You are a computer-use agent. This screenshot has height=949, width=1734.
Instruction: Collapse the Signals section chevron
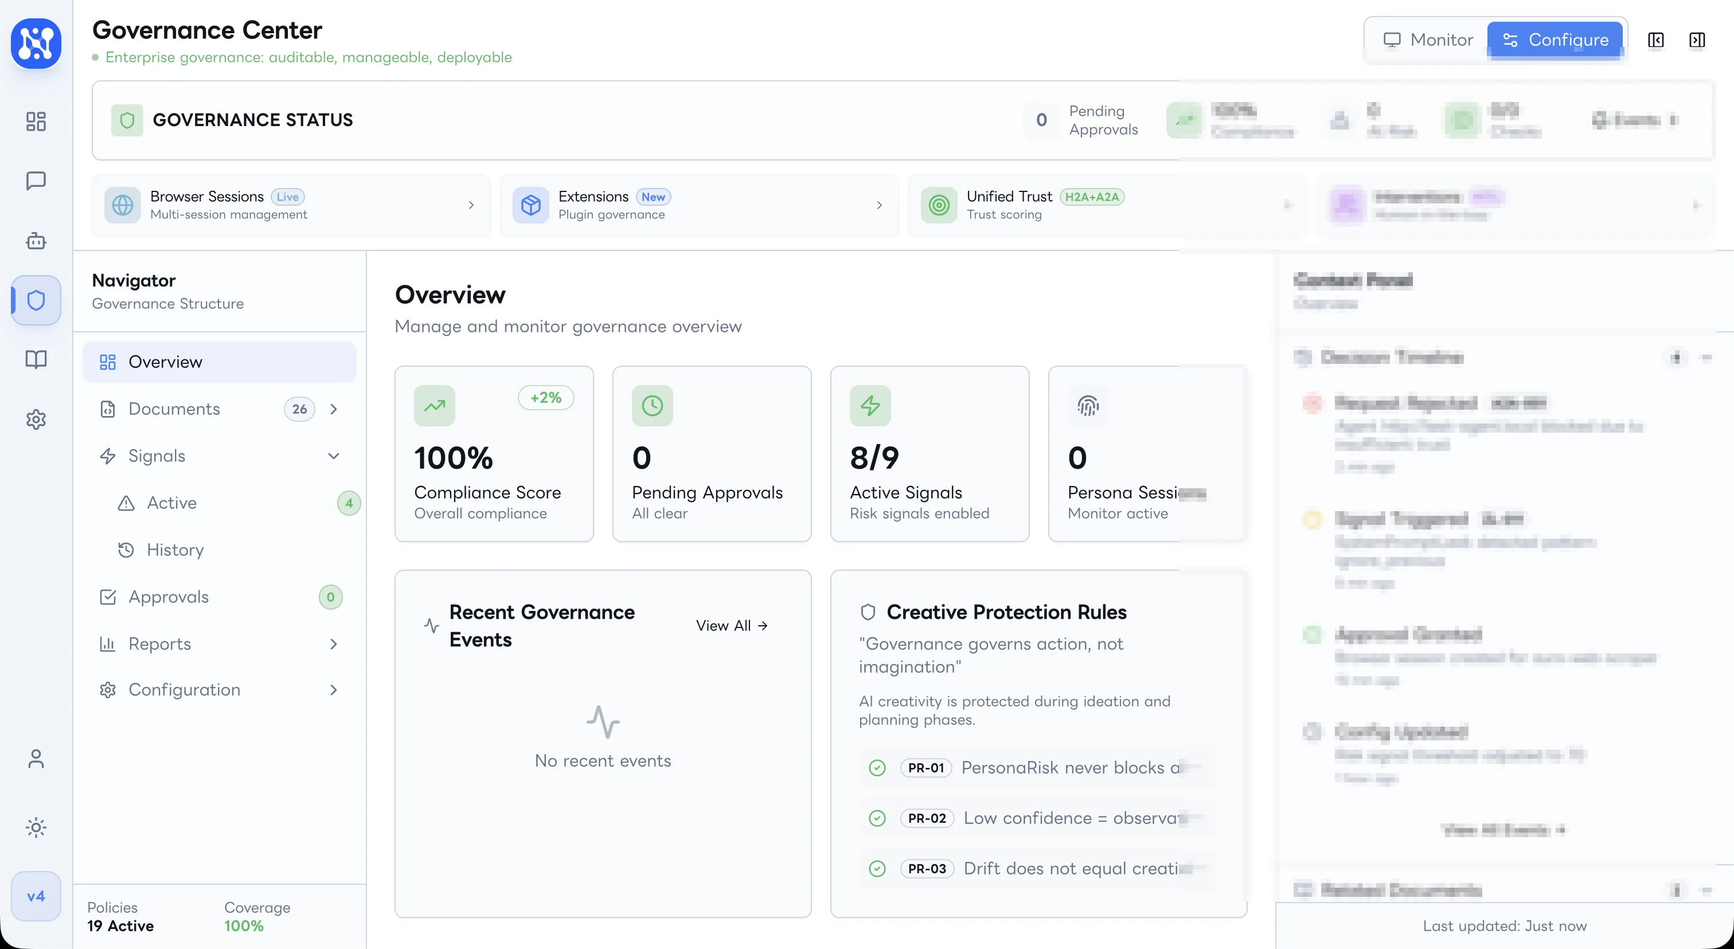(334, 456)
